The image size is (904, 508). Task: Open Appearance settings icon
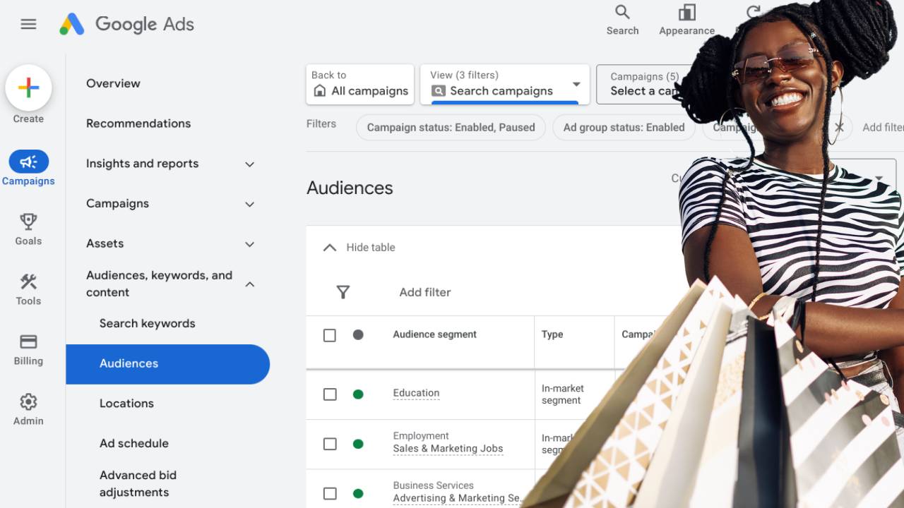click(x=686, y=12)
